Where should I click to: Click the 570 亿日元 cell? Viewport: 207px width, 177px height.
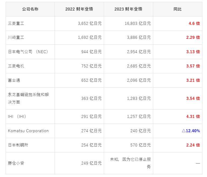128,145
